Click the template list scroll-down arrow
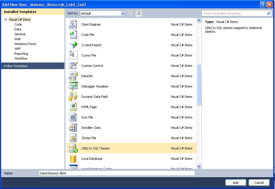This screenshot has width=275, height=189. tap(199, 166)
